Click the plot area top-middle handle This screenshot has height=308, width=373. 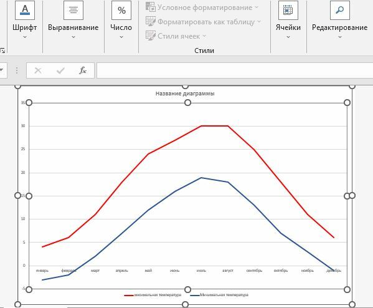[x=187, y=103]
